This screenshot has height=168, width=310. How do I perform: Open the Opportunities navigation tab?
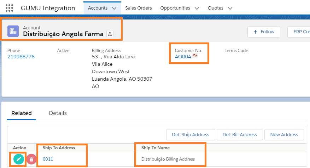coord(175,8)
